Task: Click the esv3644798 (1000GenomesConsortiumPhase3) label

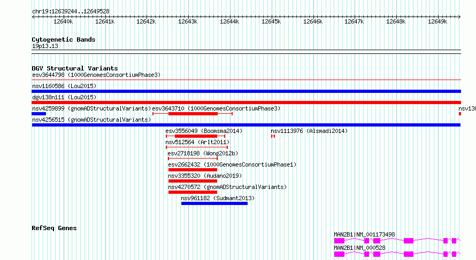Action: coord(96,75)
